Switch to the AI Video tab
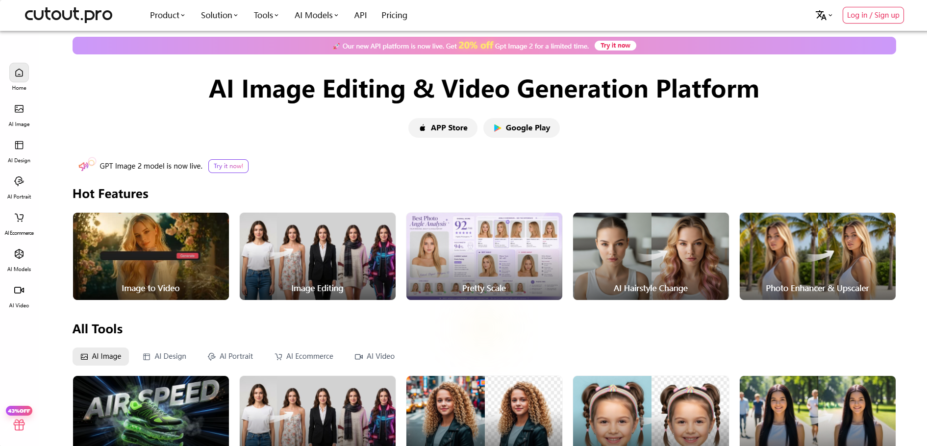 click(x=375, y=357)
